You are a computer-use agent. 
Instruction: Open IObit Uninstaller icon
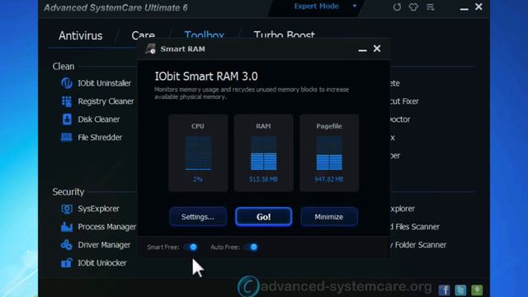click(67, 83)
